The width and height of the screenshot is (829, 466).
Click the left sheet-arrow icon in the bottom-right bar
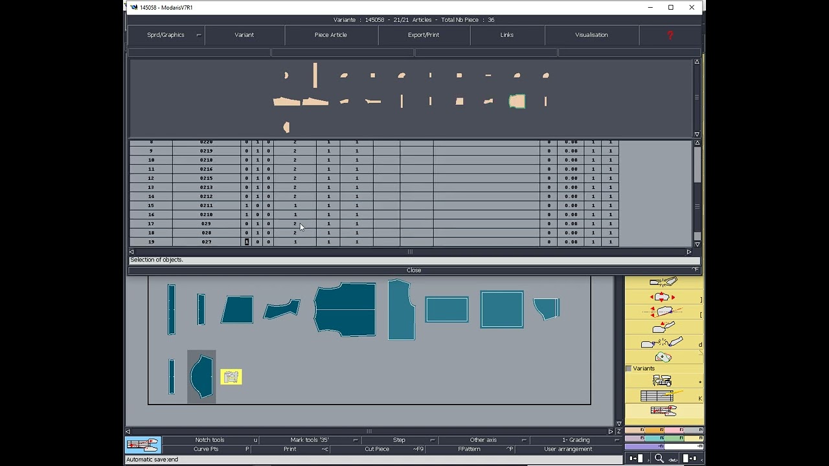636,458
